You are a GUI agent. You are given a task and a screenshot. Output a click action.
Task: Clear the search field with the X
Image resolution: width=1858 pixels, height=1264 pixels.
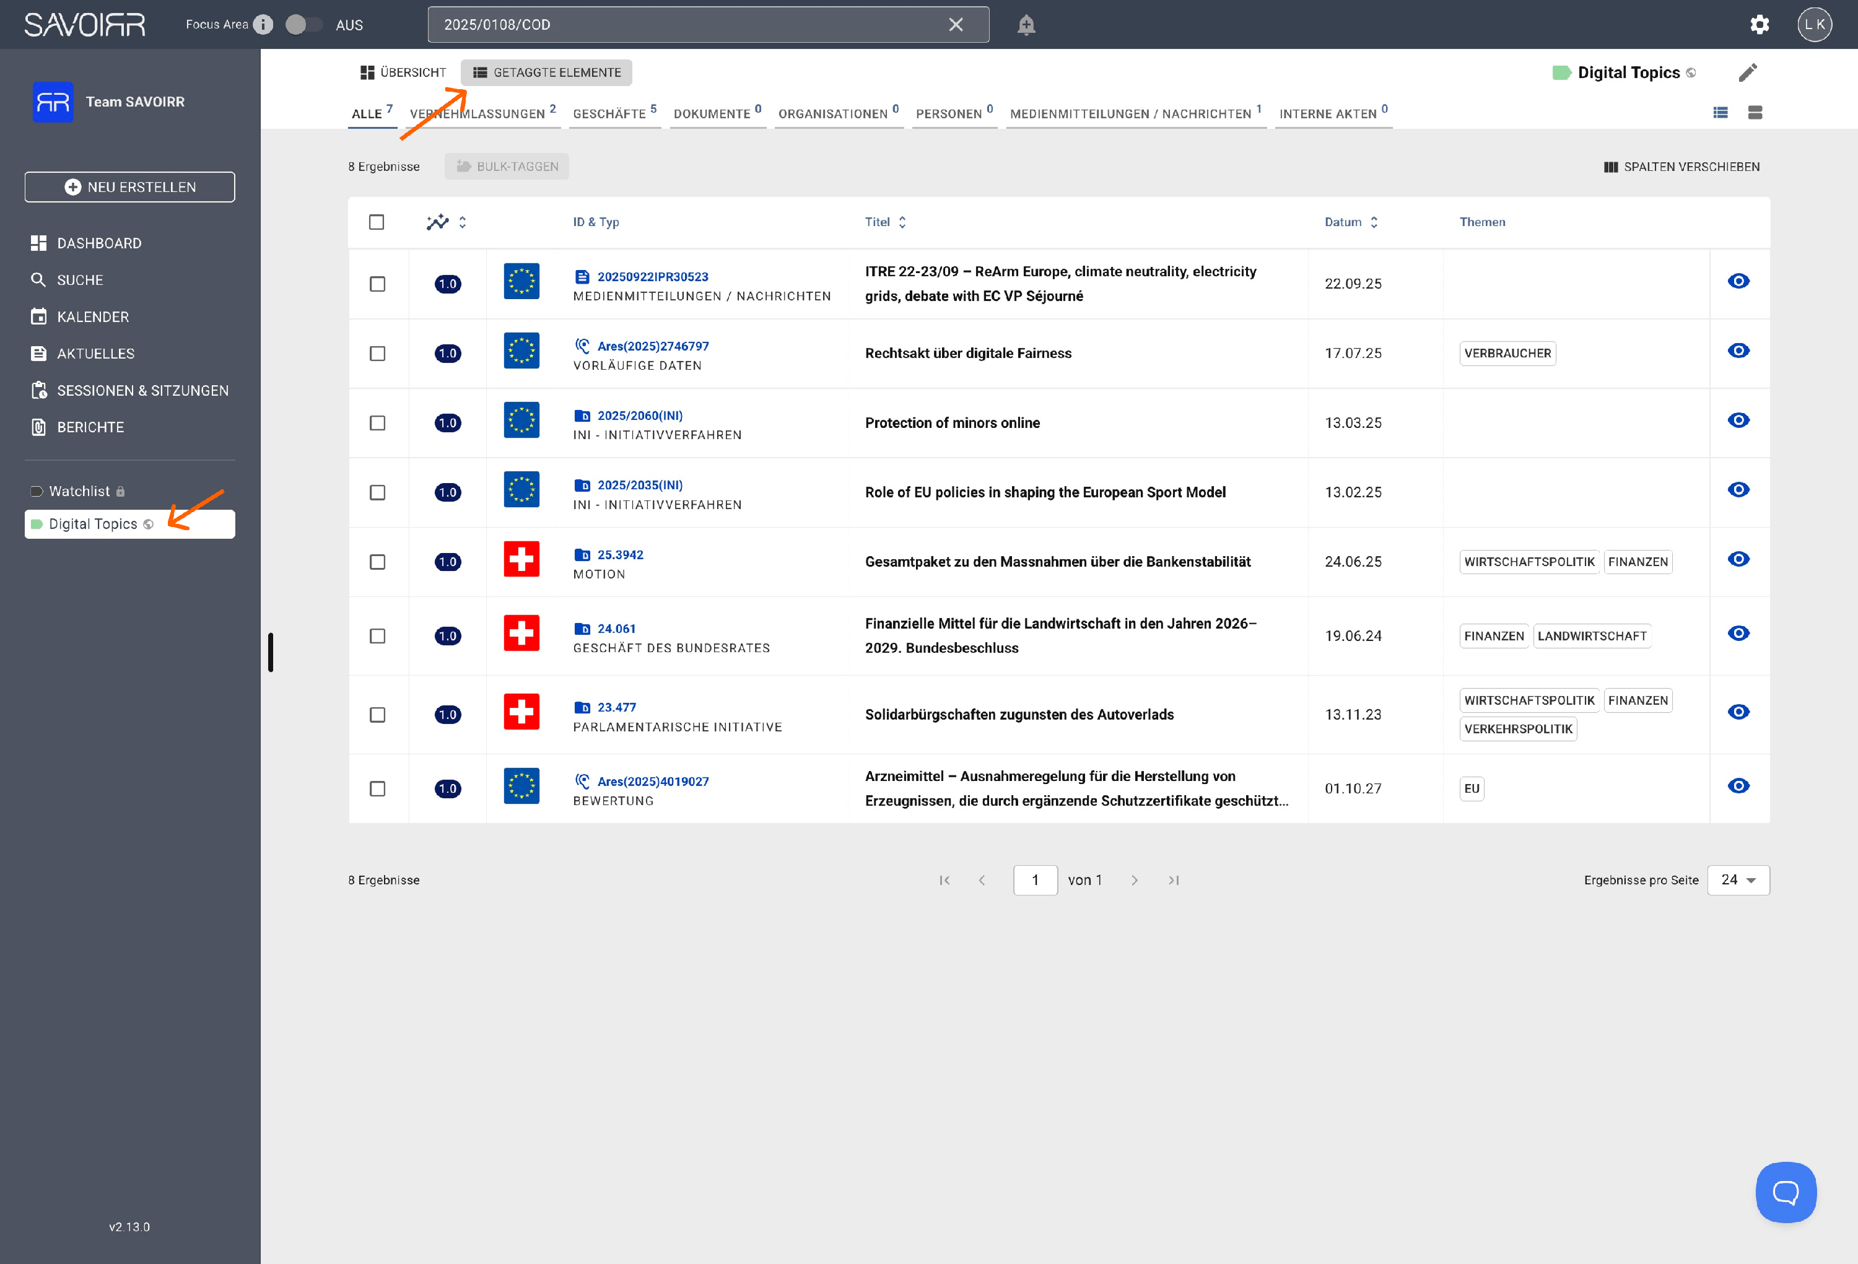click(x=956, y=25)
